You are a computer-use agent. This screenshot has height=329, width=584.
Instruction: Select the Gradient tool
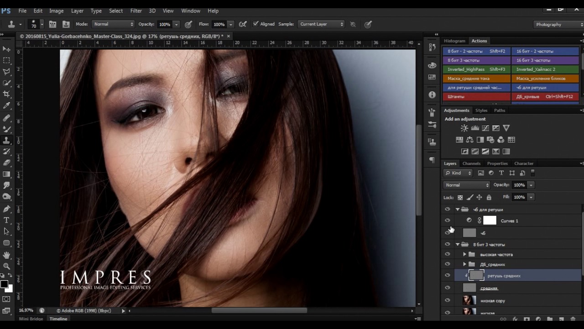[6, 174]
